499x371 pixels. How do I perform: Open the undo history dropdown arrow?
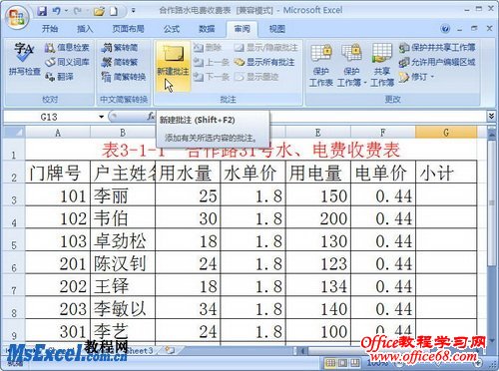pos(66,11)
